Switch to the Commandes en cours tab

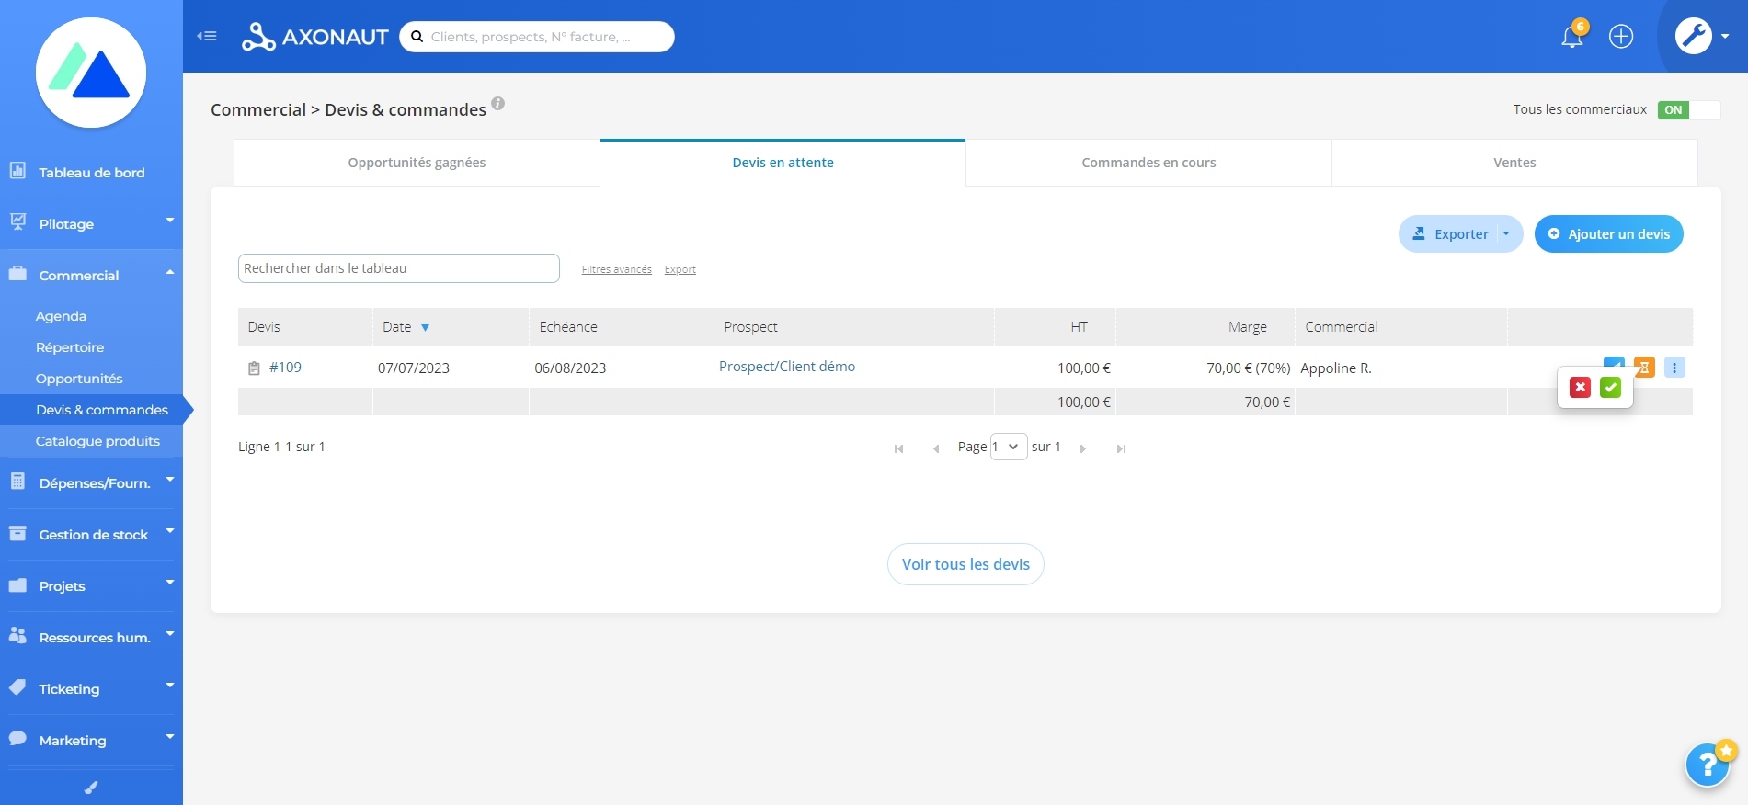1148,163
